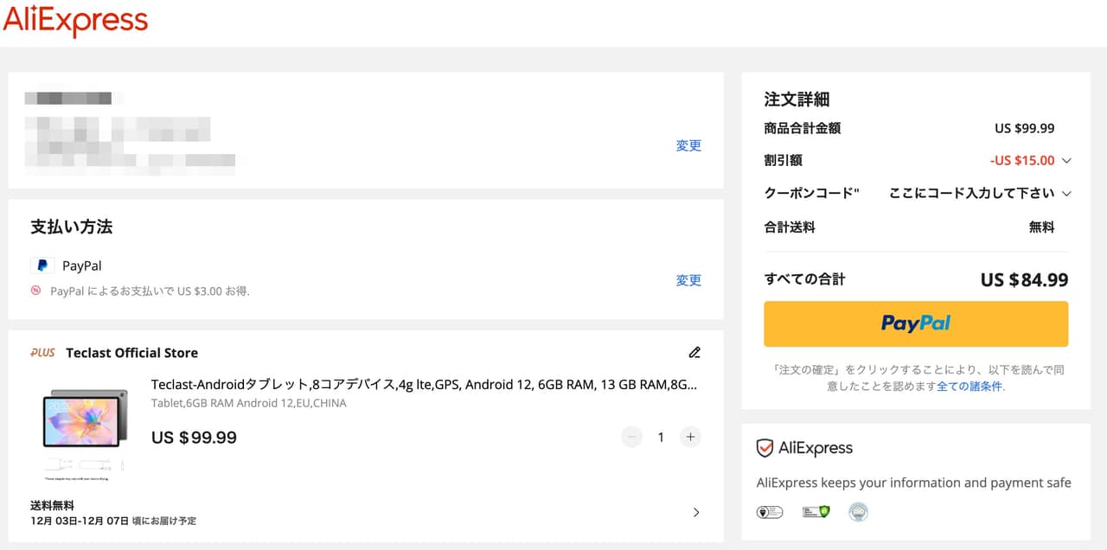1107x550 pixels.
Task: Open the 全ての諸条件 terms link
Action: click(x=969, y=387)
